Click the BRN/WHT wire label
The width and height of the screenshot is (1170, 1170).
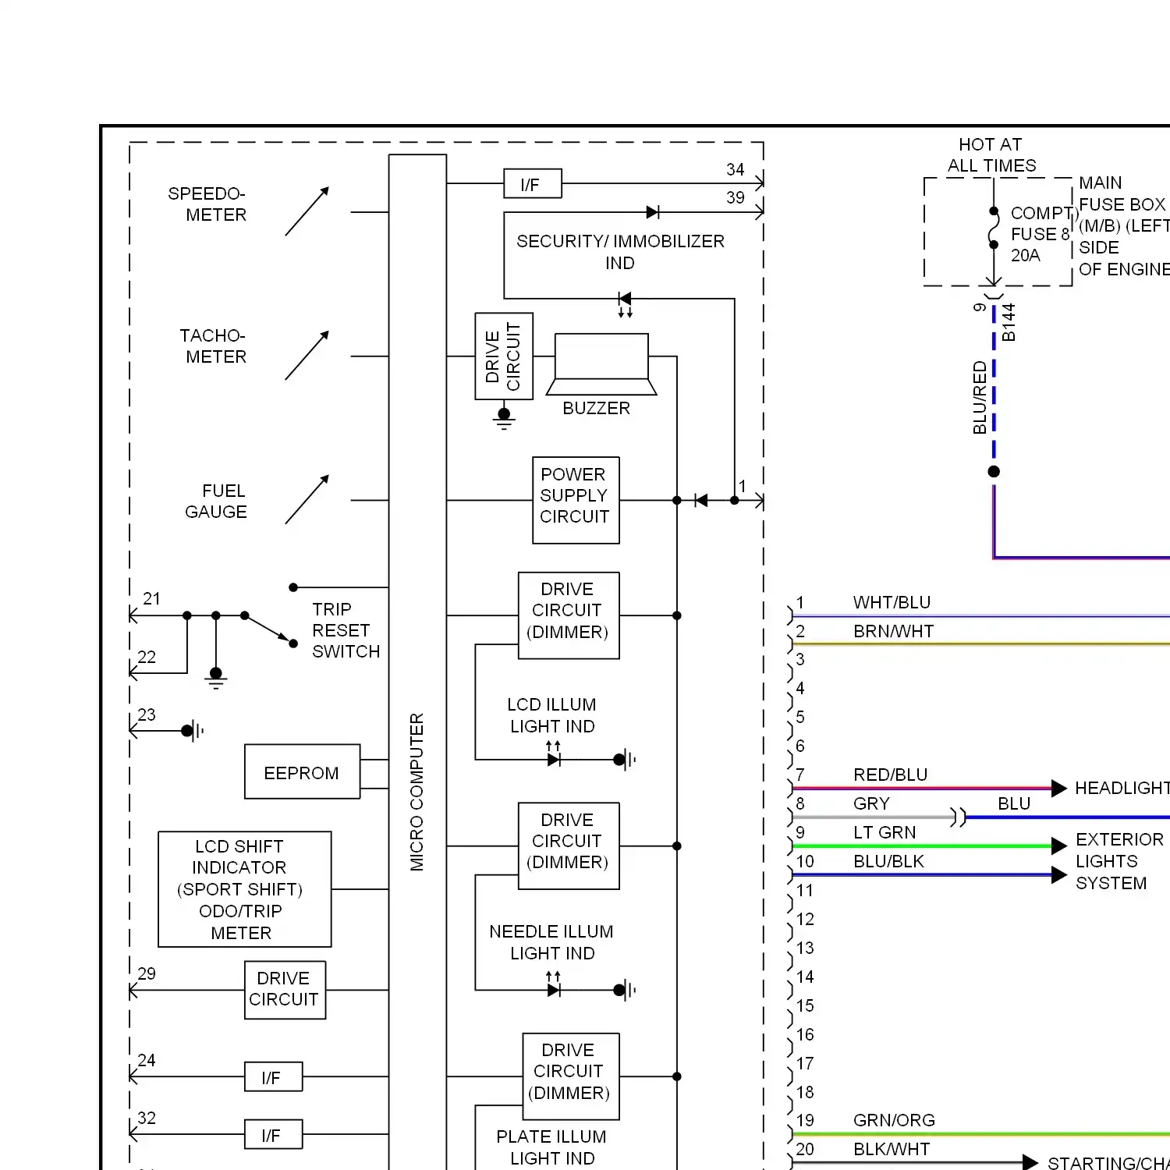click(894, 631)
